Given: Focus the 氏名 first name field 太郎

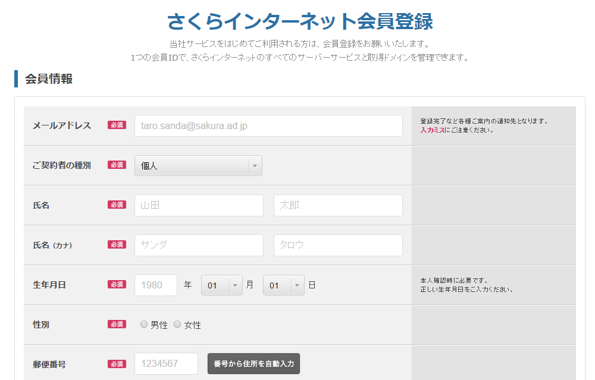Looking at the screenshot, I should point(338,206).
